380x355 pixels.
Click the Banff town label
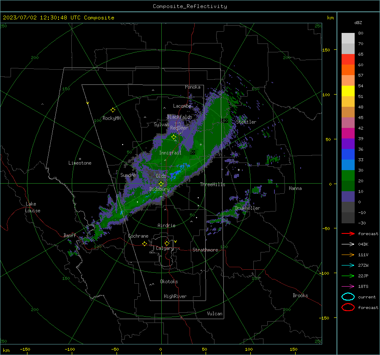pyautogui.click(x=70, y=235)
